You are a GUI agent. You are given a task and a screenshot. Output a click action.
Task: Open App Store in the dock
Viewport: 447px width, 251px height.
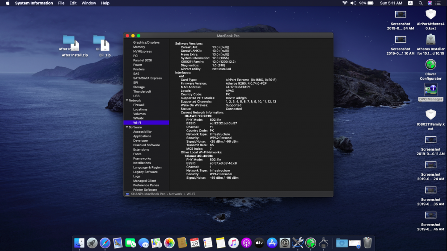pos(272,243)
